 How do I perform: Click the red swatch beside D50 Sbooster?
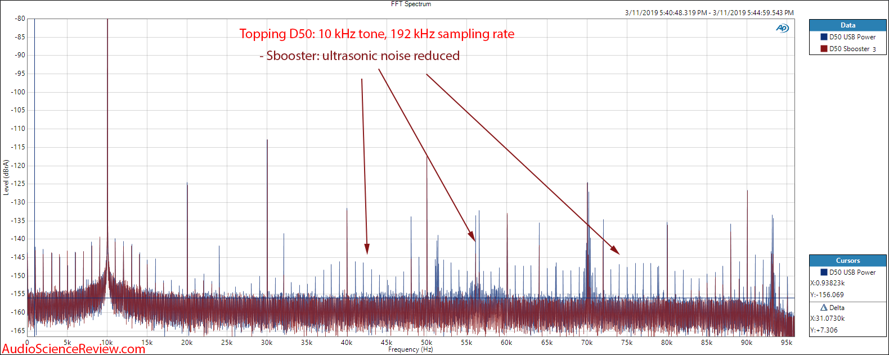click(x=824, y=49)
